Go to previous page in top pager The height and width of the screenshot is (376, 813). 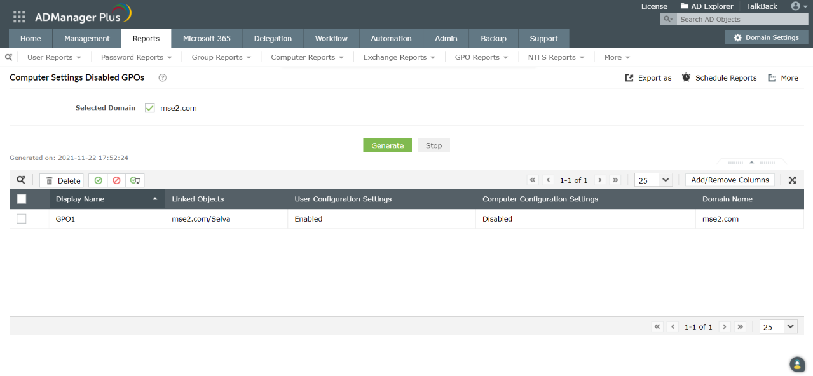click(549, 180)
